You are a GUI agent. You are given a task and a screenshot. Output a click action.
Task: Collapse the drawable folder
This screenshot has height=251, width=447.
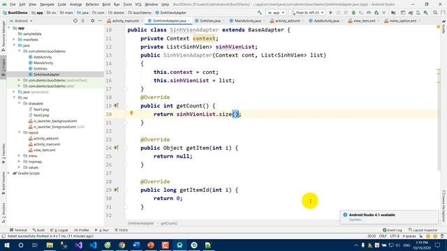point(19,103)
